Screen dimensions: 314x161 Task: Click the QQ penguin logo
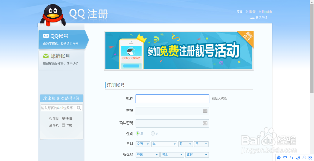click(x=53, y=15)
